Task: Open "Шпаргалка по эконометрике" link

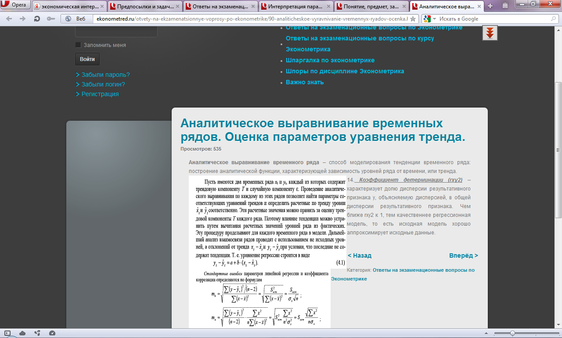Action: 330,60
